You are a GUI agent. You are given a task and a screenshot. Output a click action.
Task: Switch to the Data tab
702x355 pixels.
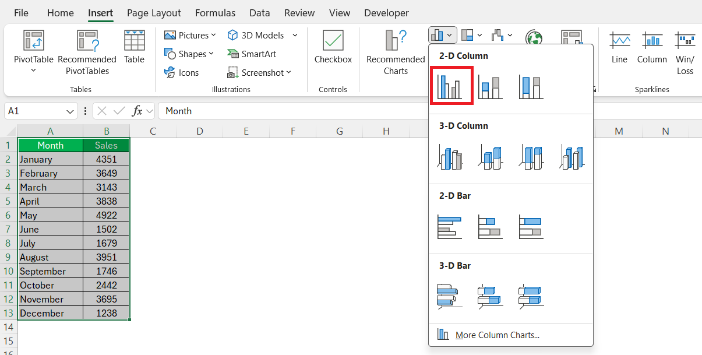[259, 13]
